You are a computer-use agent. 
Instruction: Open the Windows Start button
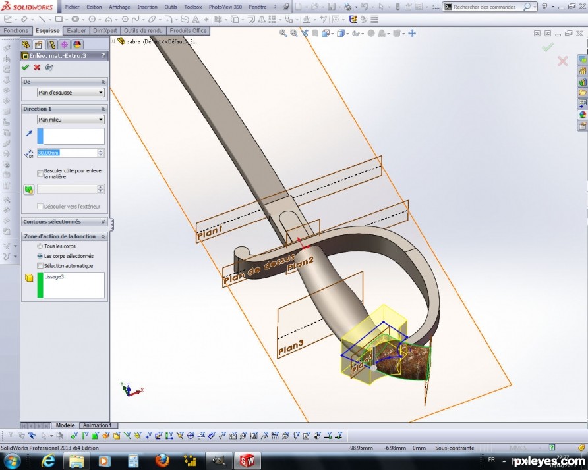13,461
